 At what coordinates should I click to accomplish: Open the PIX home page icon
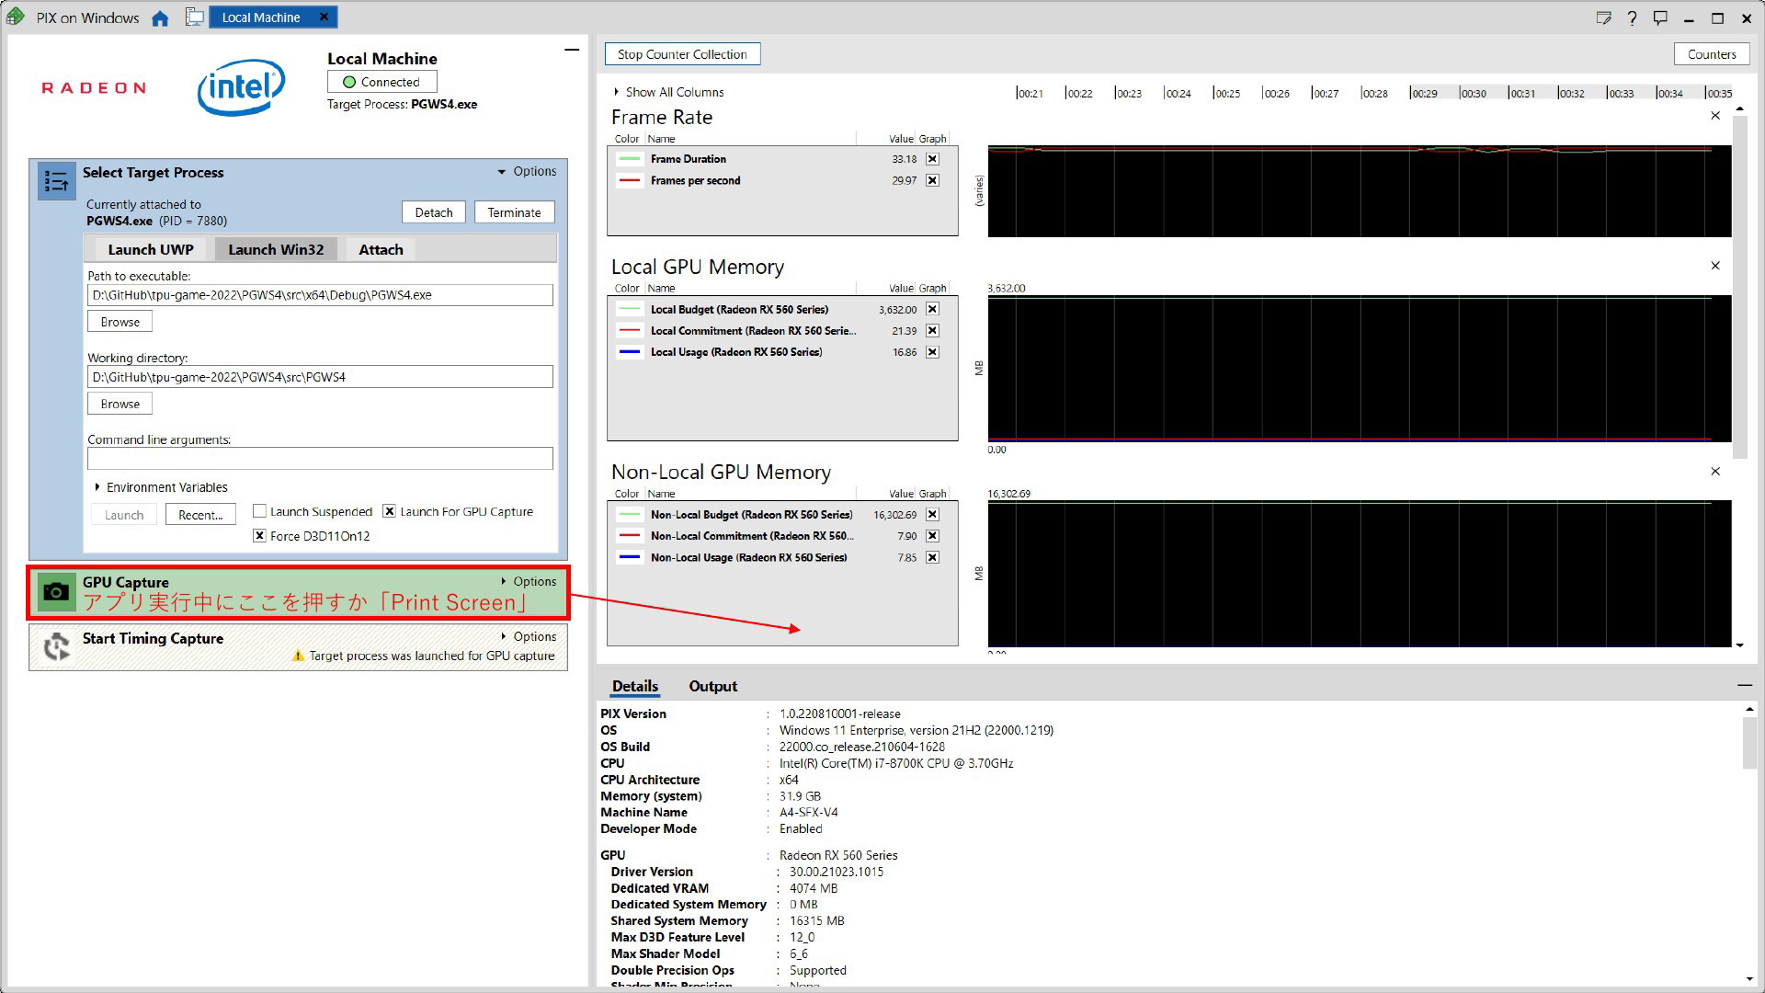[160, 18]
